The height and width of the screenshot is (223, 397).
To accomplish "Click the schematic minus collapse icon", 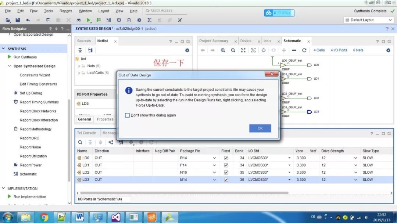I will pyautogui.click(x=294, y=50).
